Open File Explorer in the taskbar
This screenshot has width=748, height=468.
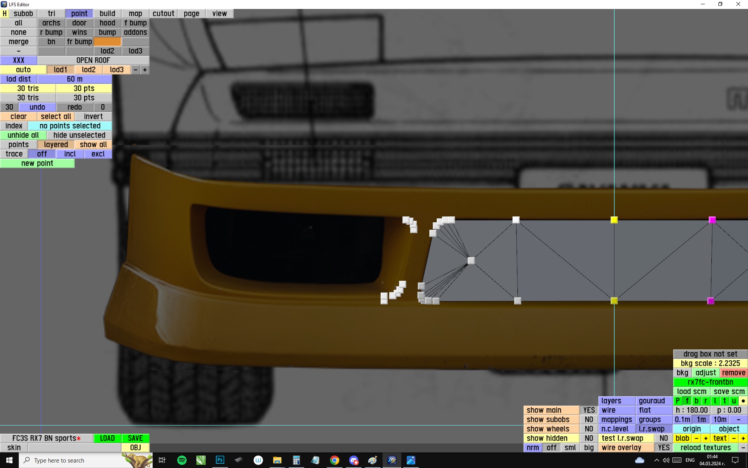(277, 460)
